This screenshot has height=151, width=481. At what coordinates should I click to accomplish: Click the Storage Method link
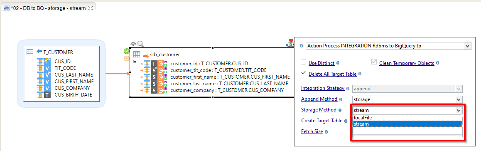(x=319, y=110)
